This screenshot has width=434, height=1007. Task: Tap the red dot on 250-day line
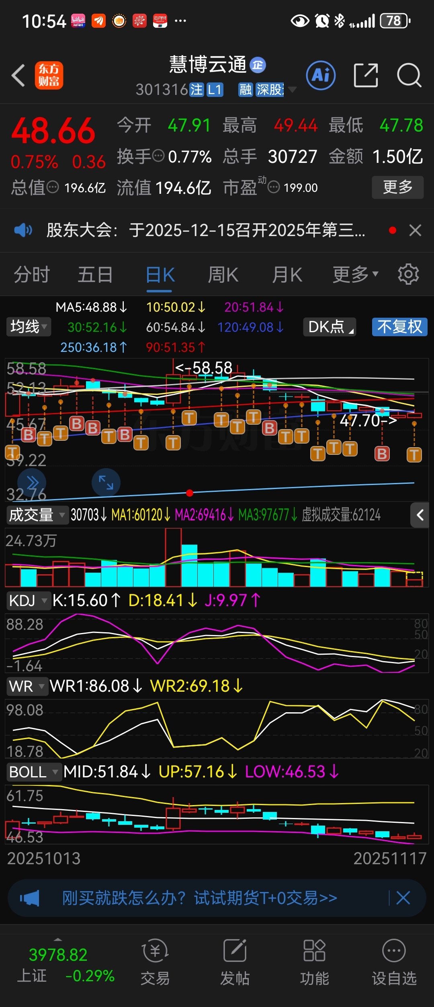[x=190, y=493]
